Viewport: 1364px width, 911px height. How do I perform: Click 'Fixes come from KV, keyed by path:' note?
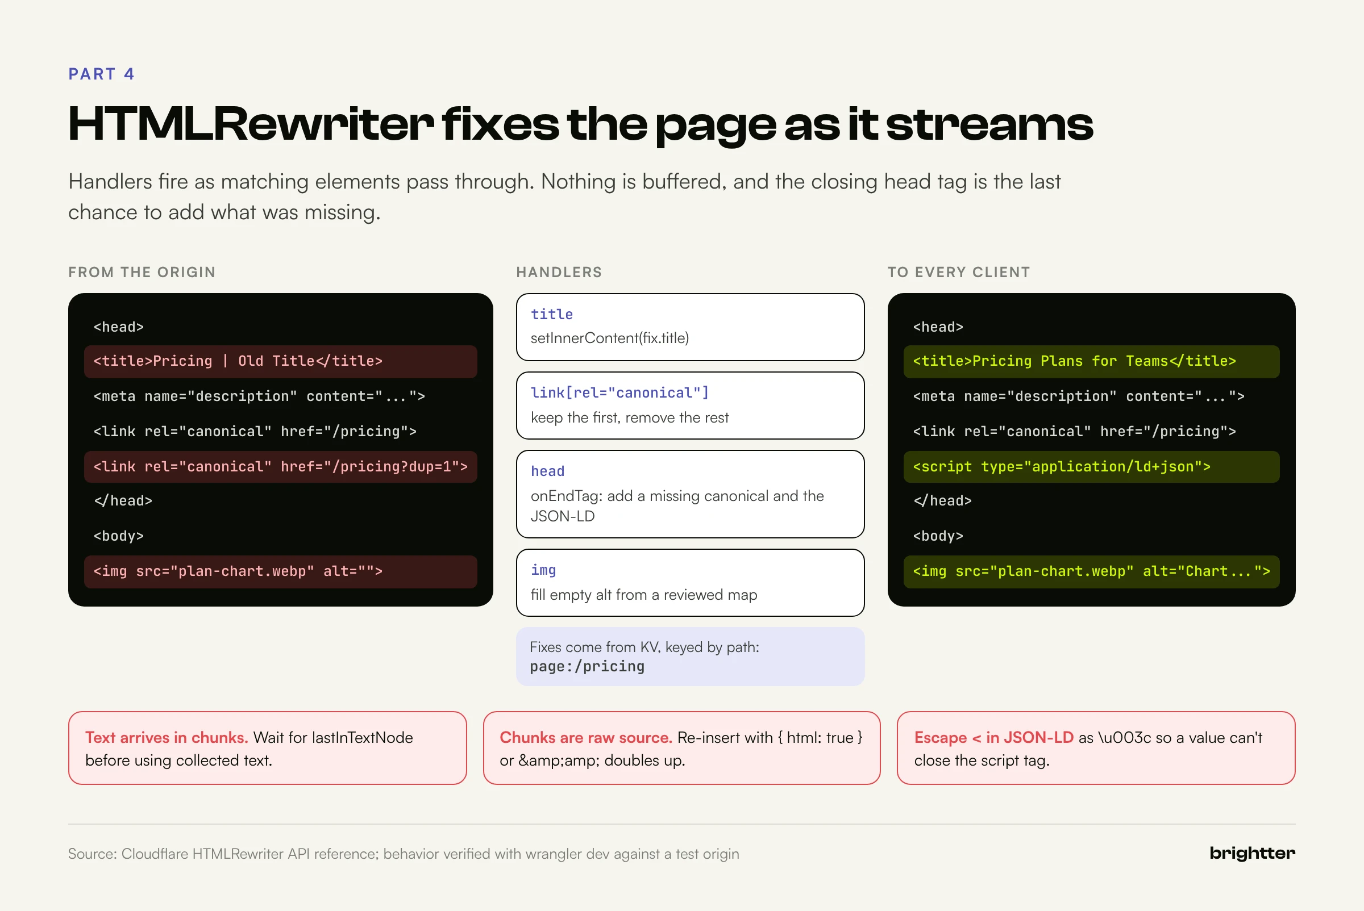[644, 647]
